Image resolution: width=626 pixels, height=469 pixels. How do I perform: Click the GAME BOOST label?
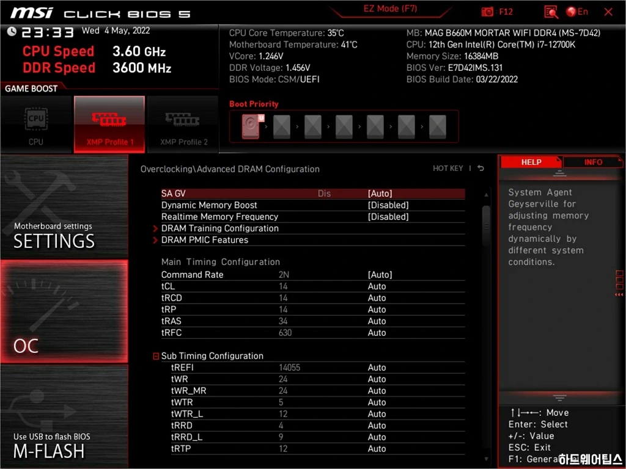click(31, 89)
